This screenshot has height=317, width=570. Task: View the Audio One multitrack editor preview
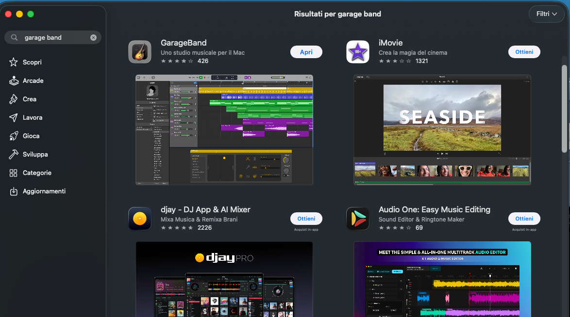pyautogui.click(x=442, y=279)
